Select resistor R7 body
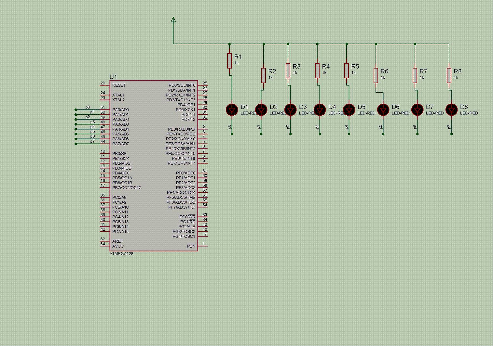 click(415, 76)
